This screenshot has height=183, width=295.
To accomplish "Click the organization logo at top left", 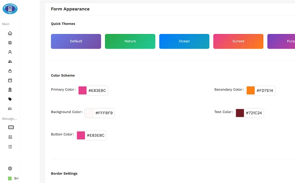I will 10,8.
